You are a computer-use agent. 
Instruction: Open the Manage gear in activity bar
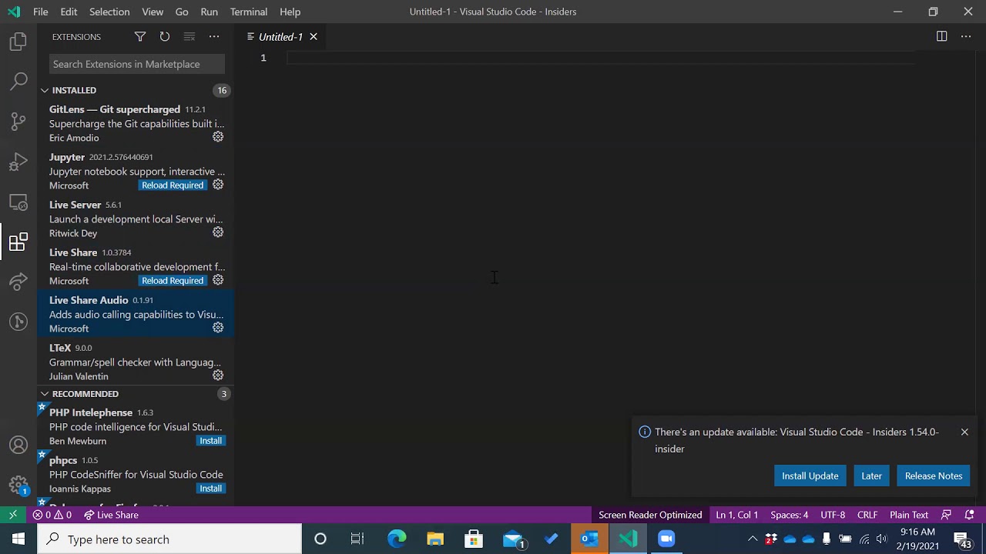point(18,485)
